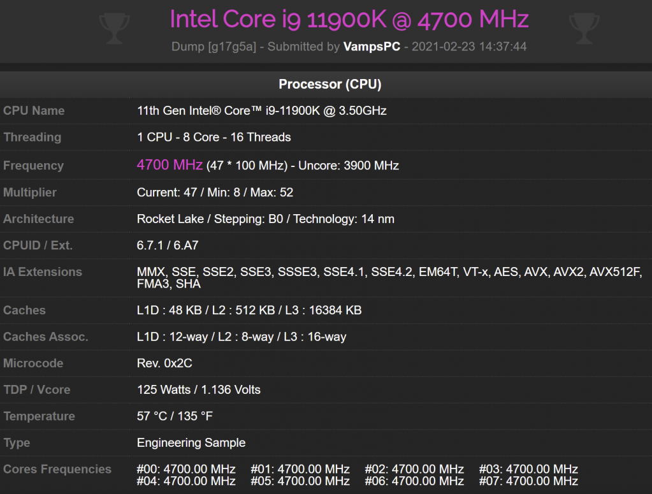Click the submission timestamp 2021-02-23 14:37:44
652x494 pixels.
point(470,47)
